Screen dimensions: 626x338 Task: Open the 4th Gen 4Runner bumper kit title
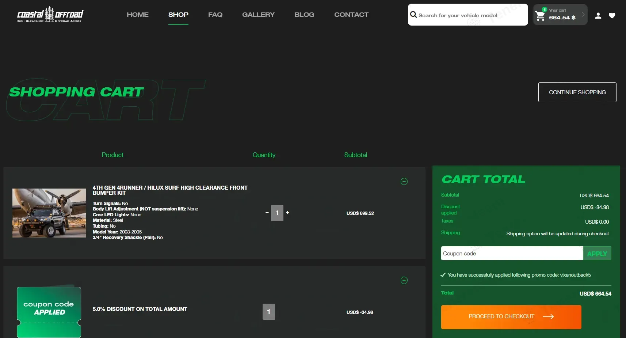pos(170,190)
